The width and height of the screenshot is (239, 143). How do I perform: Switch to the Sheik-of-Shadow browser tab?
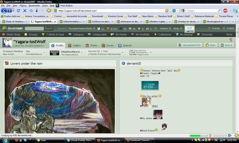tap(15, 21)
